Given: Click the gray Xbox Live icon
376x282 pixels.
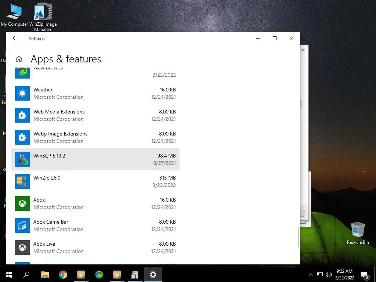Looking at the screenshot, I should click(x=22, y=248).
